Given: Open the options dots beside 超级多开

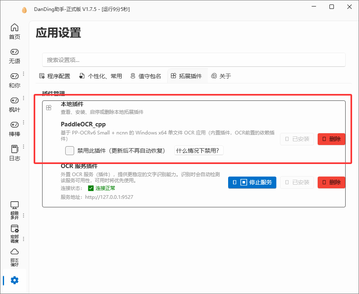Looking at the screenshot, I should tap(24, 215).
